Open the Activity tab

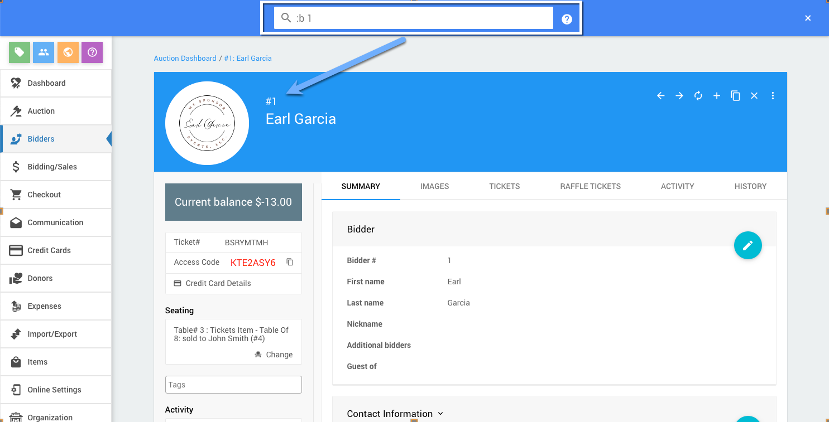pyautogui.click(x=677, y=186)
